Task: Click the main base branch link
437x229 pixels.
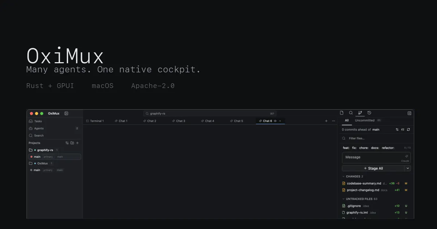Action: pyautogui.click(x=376, y=129)
